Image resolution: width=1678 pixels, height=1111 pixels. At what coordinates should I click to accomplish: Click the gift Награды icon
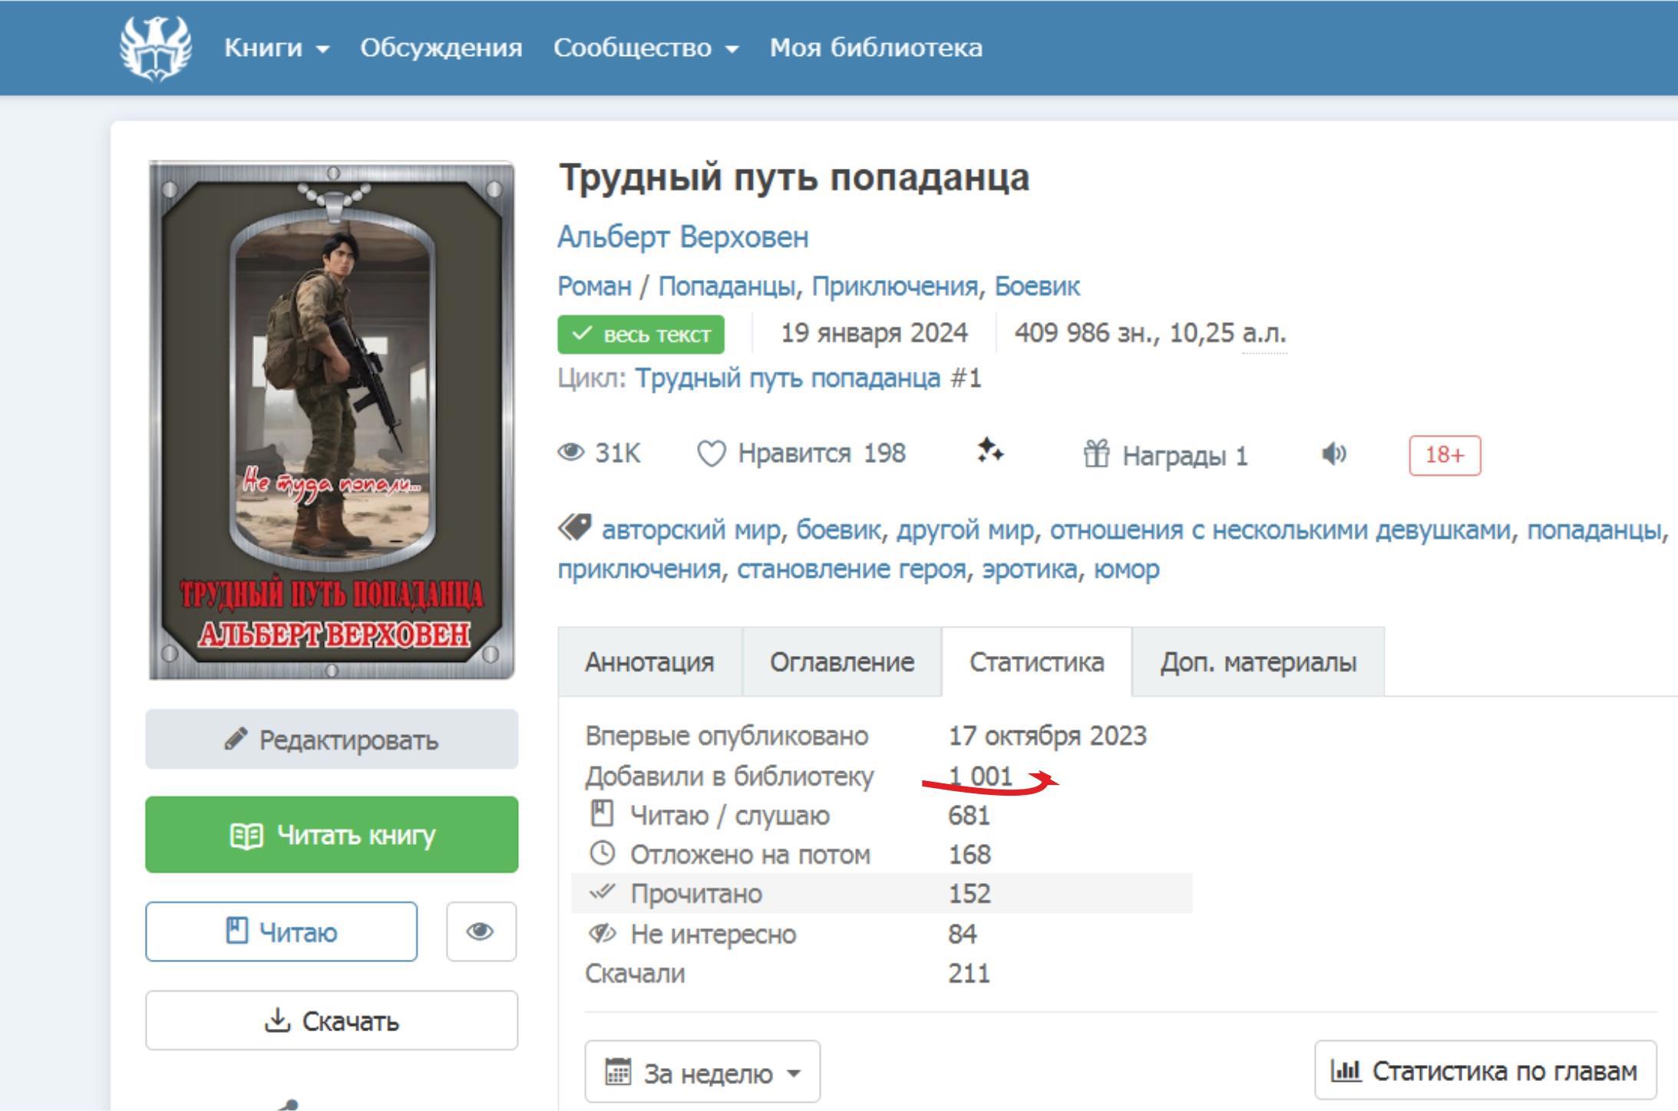point(1096,454)
